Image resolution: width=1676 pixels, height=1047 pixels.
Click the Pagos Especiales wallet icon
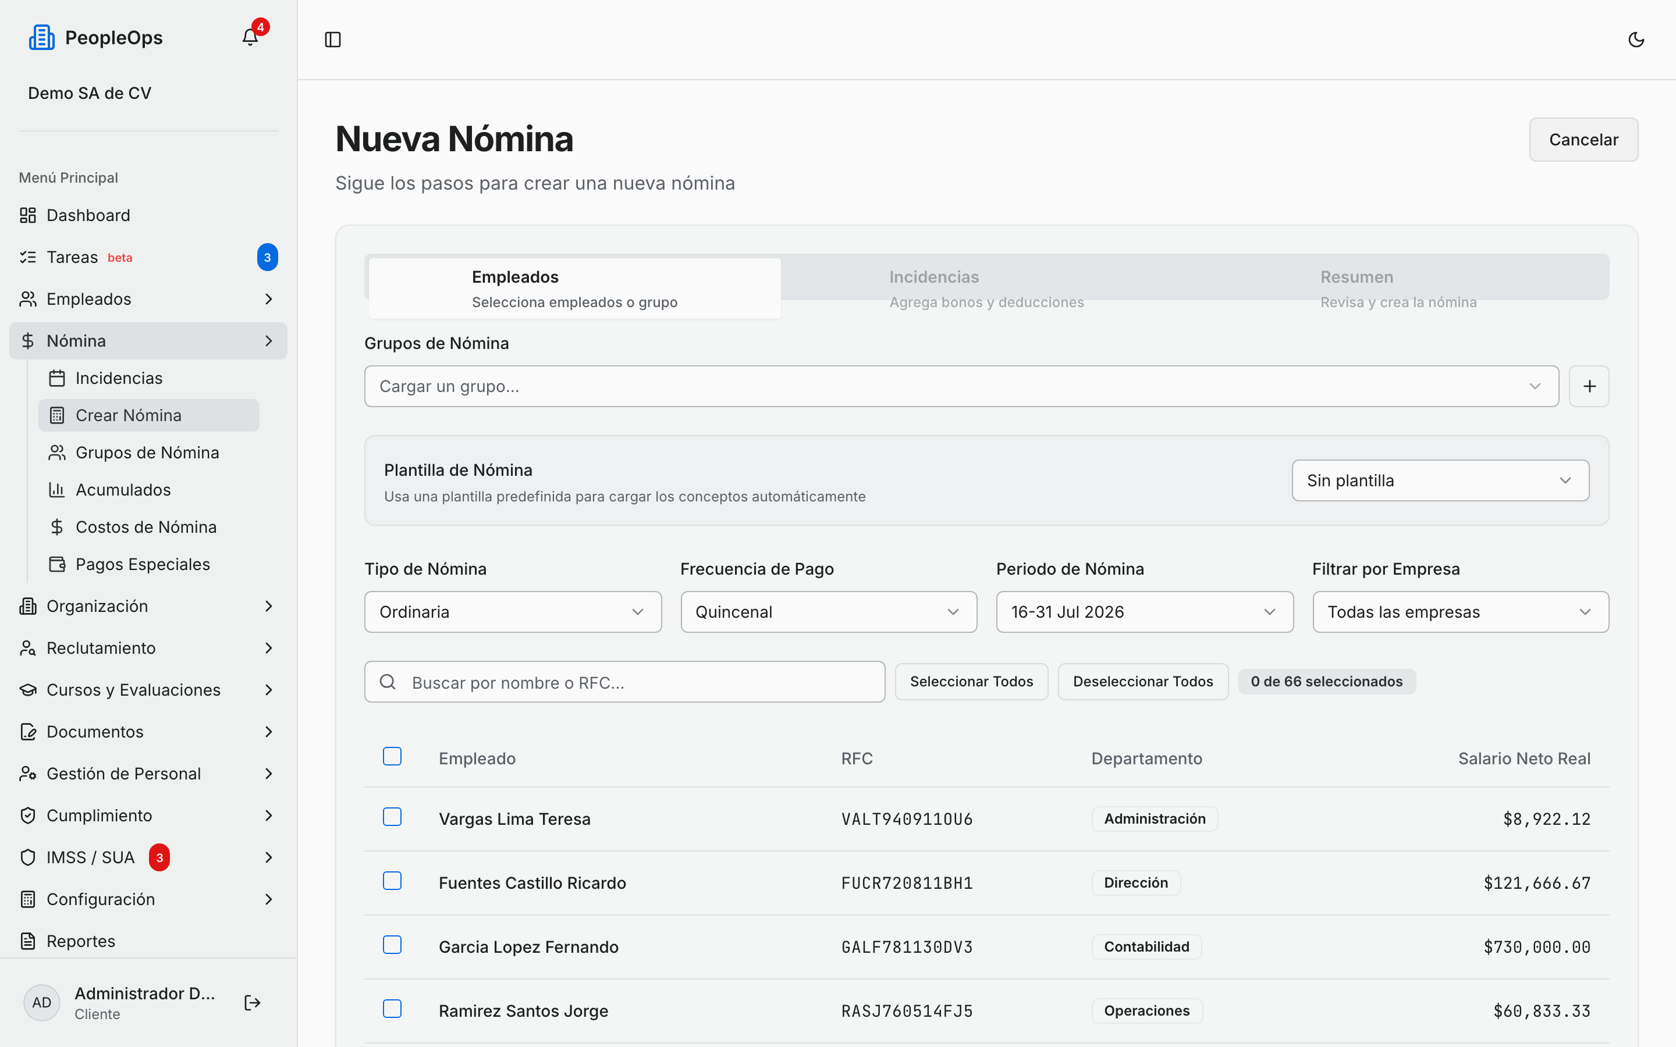[57, 564]
